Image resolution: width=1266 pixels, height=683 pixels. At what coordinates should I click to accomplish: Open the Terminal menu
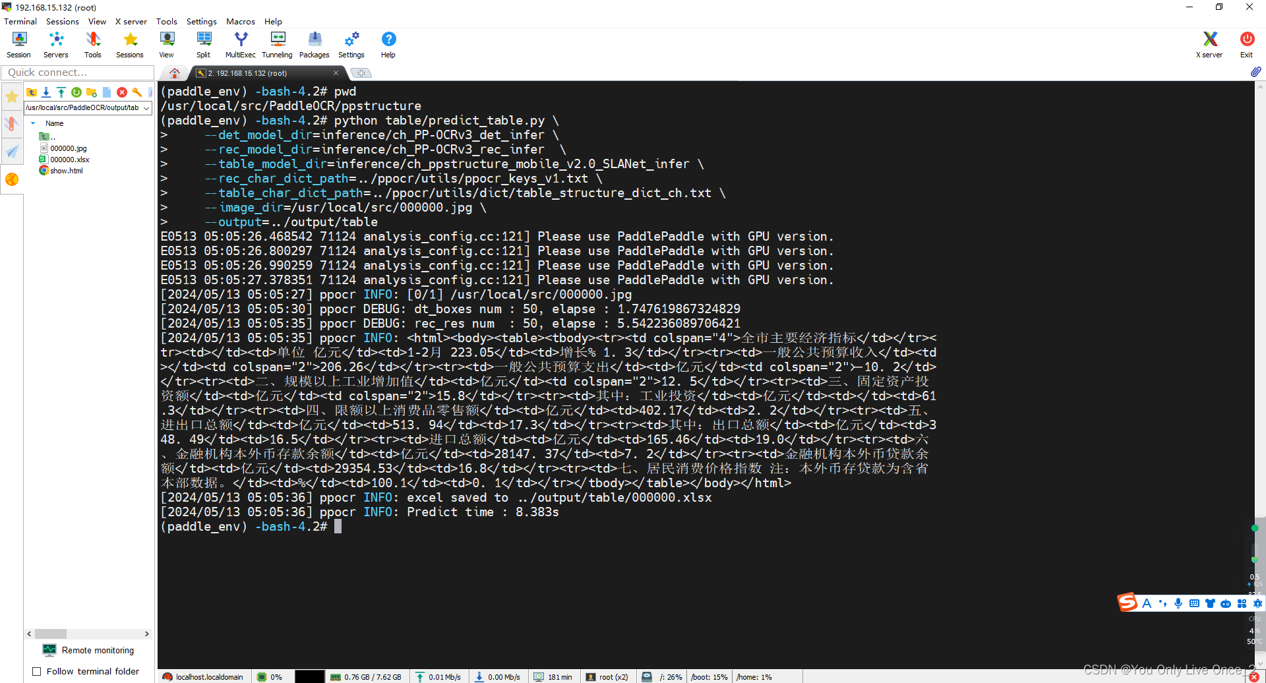(20, 21)
